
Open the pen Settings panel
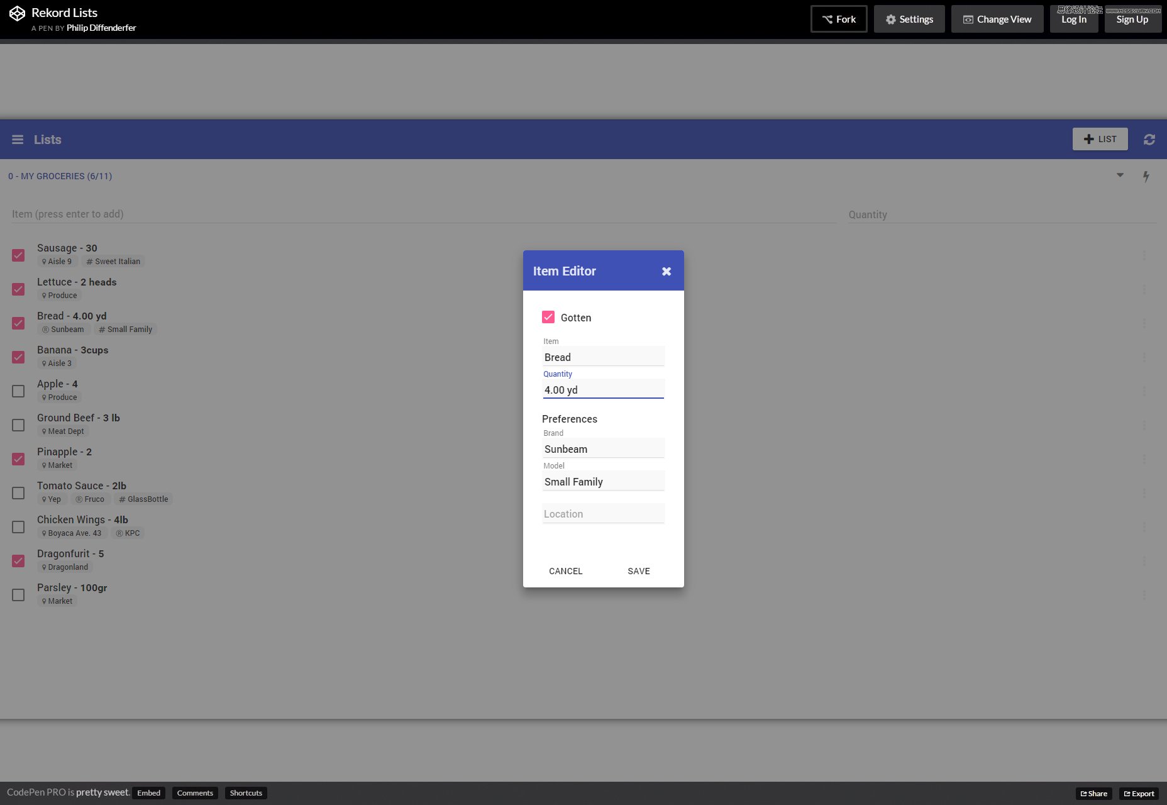click(x=909, y=19)
